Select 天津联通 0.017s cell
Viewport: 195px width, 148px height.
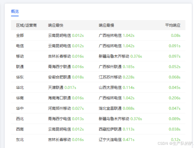62,87
